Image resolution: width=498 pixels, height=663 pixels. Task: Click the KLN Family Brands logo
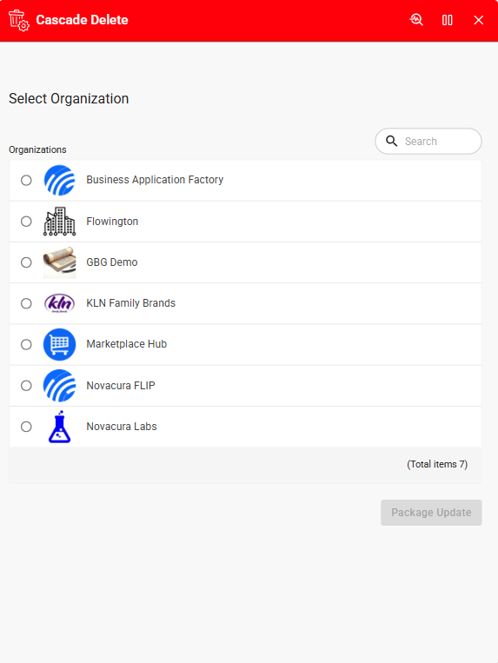[x=60, y=303]
